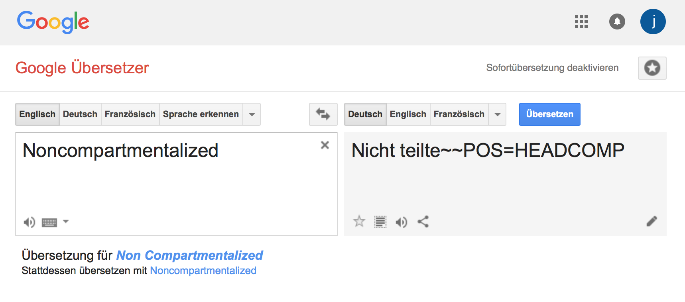Screen dimensions: 685x302
Task: Clear the source text
Action: pyautogui.click(x=325, y=145)
